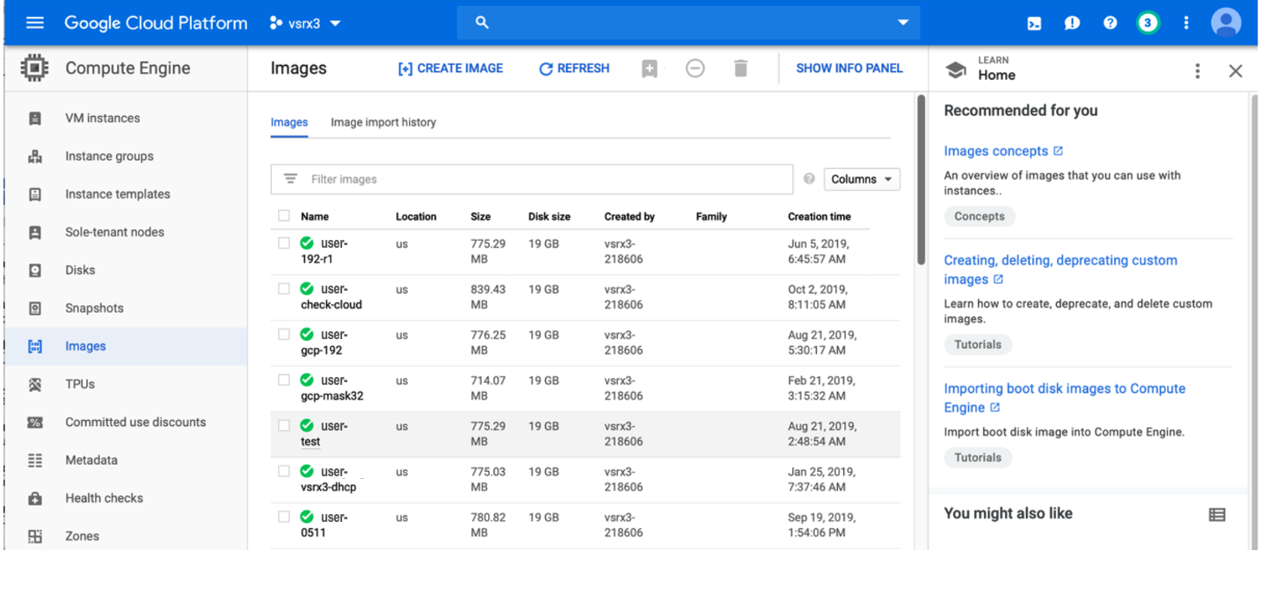This screenshot has height=601, width=1261.
Task: Expand the vsrx3 project selector dropdown
Action: point(305,24)
